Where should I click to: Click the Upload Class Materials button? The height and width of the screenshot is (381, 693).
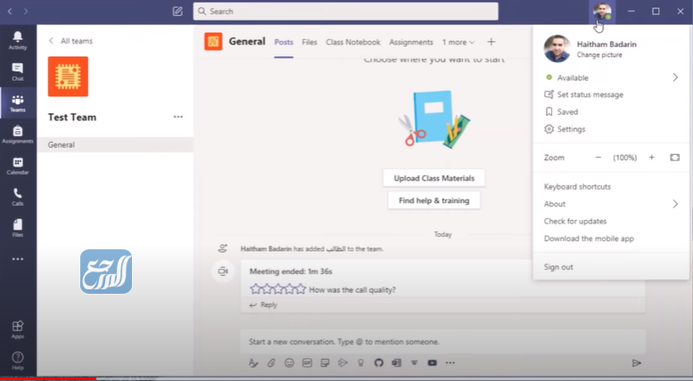click(433, 178)
